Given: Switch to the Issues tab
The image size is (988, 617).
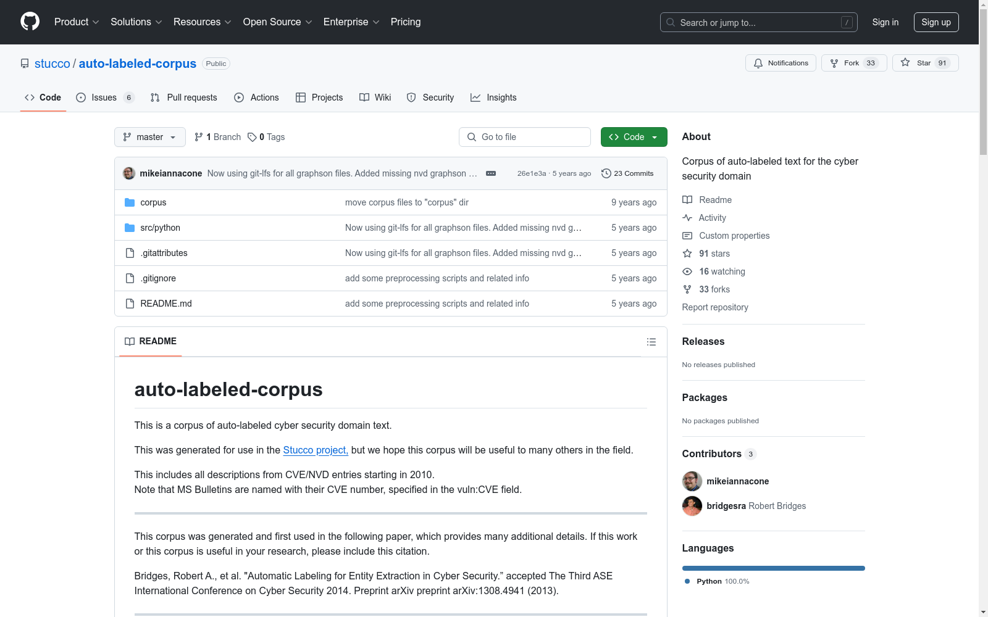Looking at the screenshot, I should pyautogui.click(x=105, y=97).
